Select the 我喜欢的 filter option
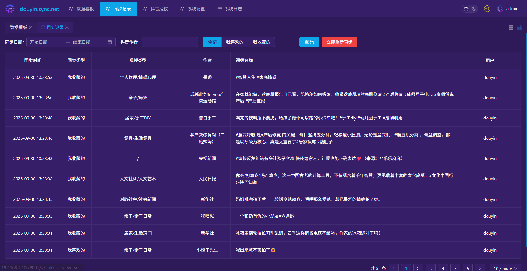 click(x=235, y=42)
